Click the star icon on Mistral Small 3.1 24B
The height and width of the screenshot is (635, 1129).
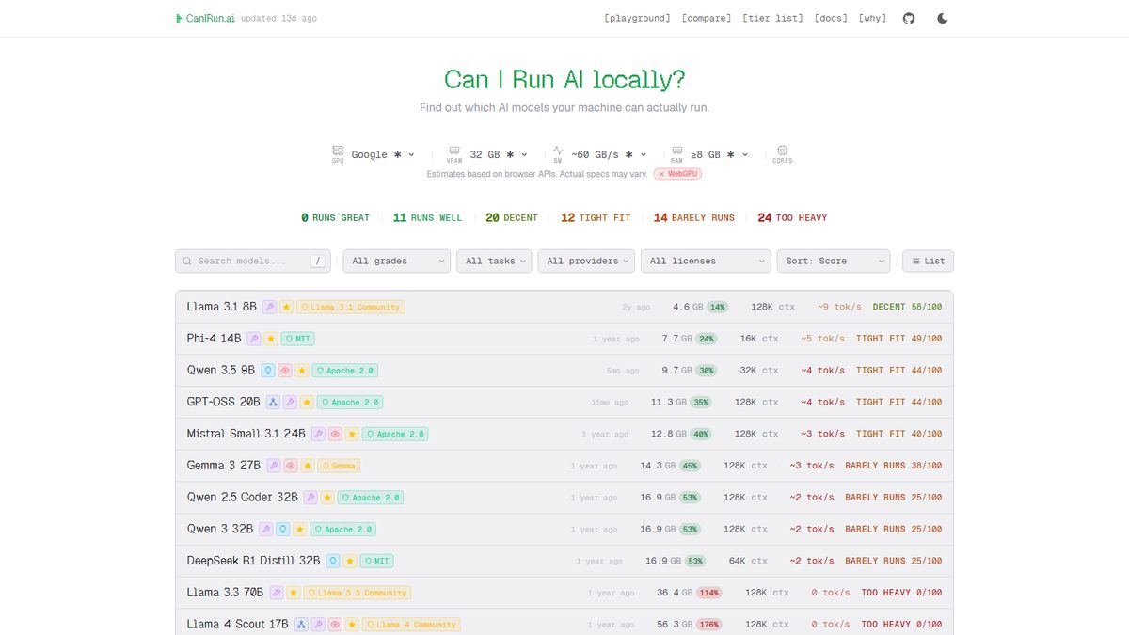point(351,434)
